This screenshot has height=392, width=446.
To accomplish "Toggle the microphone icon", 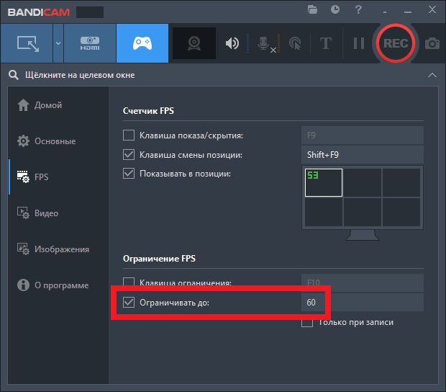I will point(263,43).
